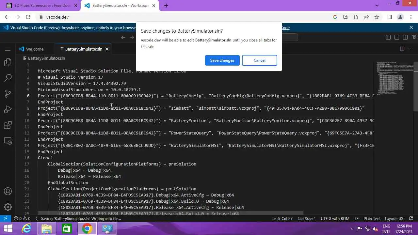
Task: Click the Install app icon in address bar
Action: (x=346, y=17)
